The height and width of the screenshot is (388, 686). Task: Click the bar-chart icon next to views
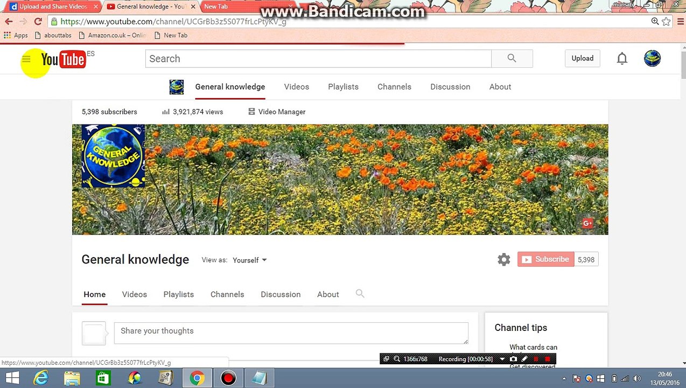[166, 112]
